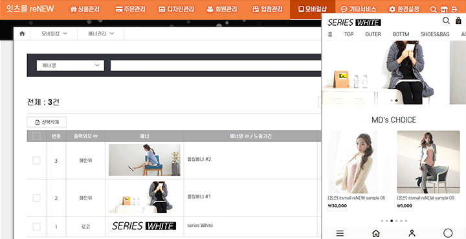Go to home via breadcrumb house icon

click(x=22, y=34)
